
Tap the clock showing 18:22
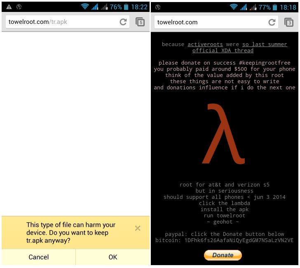[139, 7]
